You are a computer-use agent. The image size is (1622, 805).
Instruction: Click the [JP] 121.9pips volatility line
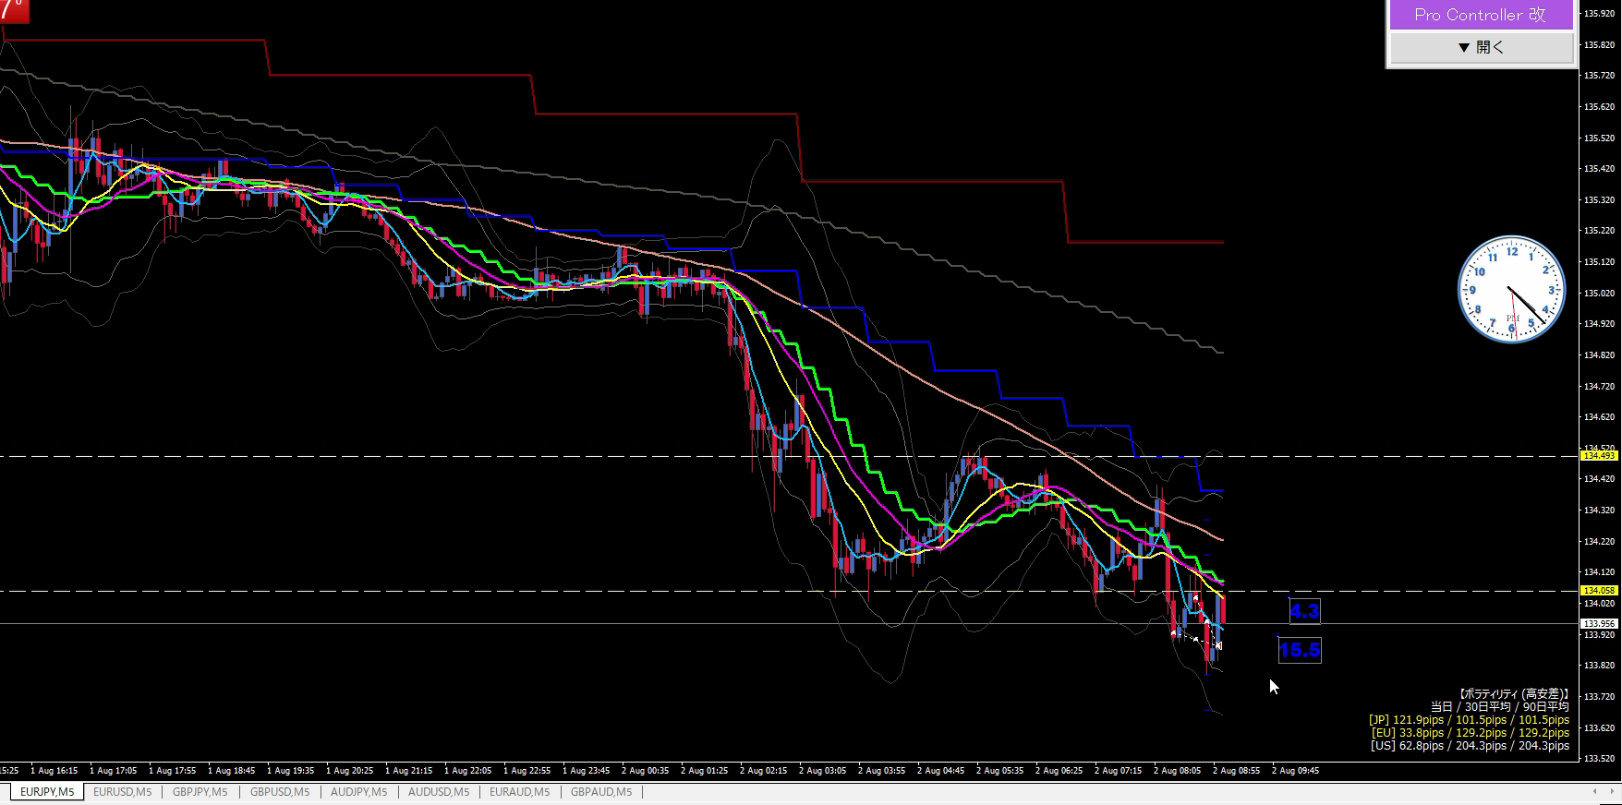1469,720
